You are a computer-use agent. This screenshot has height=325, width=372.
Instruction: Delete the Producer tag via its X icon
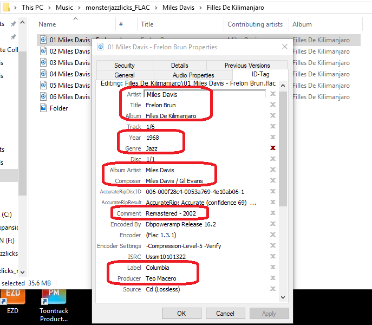click(273, 278)
